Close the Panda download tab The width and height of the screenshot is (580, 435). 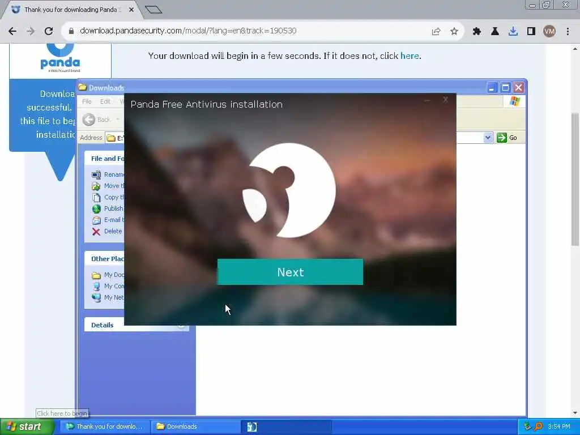(x=131, y=10)
